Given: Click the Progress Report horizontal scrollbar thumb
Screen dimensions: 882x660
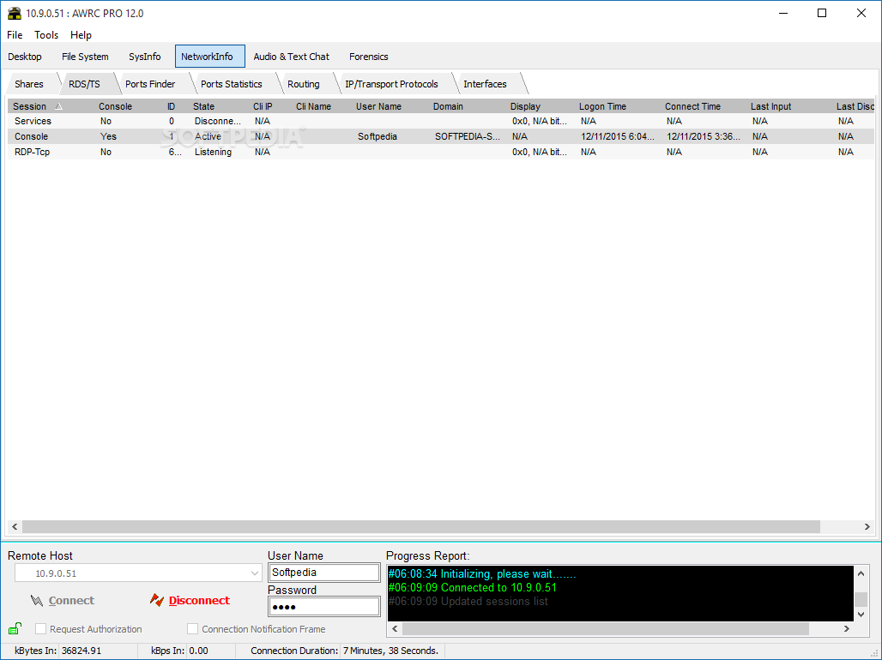Looking at the screenshot, I should 605,628.
